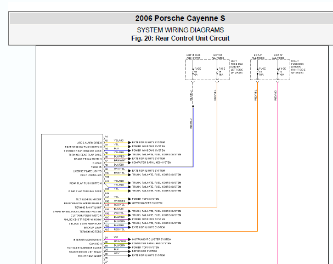This screenshot has height=264, width=333.
Task: Click the 'GRN/RED' wire color label at pin A16
Action: point(120,201)
